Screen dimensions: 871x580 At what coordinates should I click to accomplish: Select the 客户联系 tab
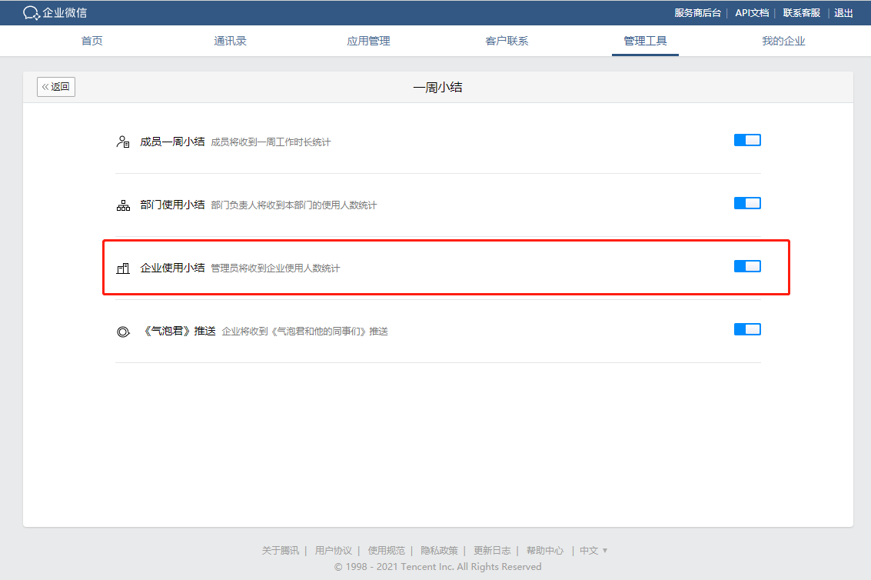[x=507, y=41]
